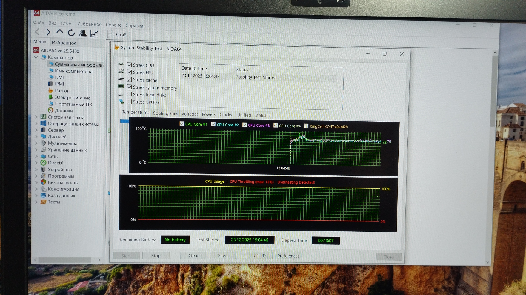Screen dimensions: 526x295
Task: Open the user profile toolbar icon
Action: (83, 33)
